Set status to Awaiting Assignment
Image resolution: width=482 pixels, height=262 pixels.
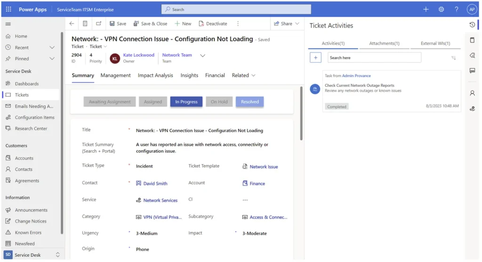click(109, 102)
